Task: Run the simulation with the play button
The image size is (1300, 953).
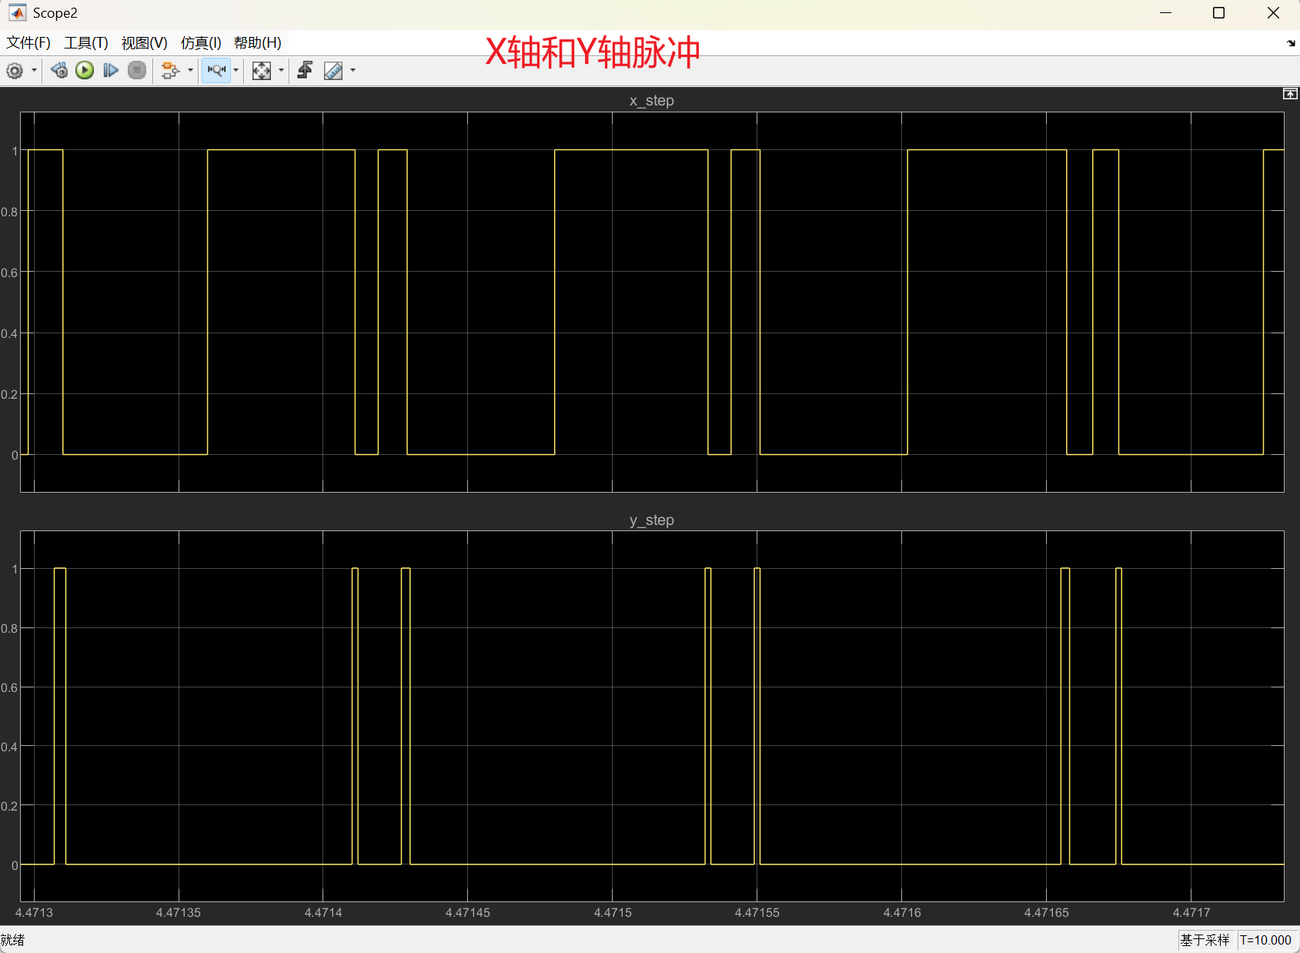Action: click(85, 71)
